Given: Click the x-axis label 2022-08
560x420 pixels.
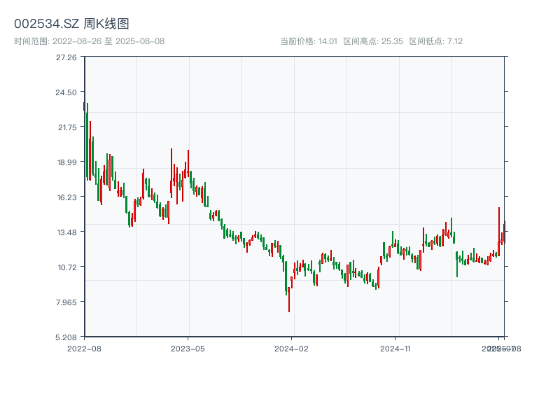Looking at the screenshot, I should click(x=84, y=349).
